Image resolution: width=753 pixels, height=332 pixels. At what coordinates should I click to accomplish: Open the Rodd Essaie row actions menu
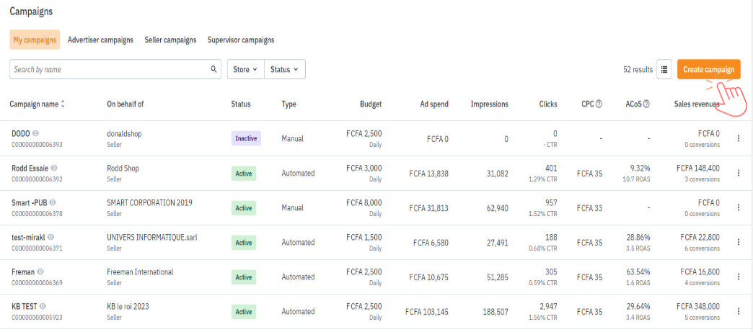[738, 173]
